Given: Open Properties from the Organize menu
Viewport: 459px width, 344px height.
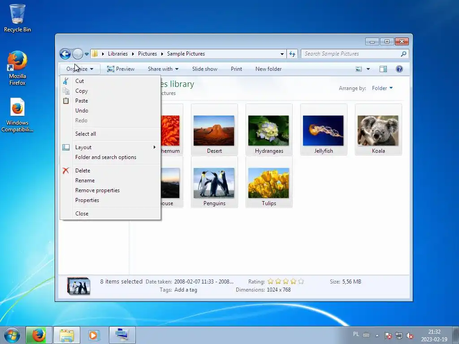Looking at the screenshot, I should [110, 200].
